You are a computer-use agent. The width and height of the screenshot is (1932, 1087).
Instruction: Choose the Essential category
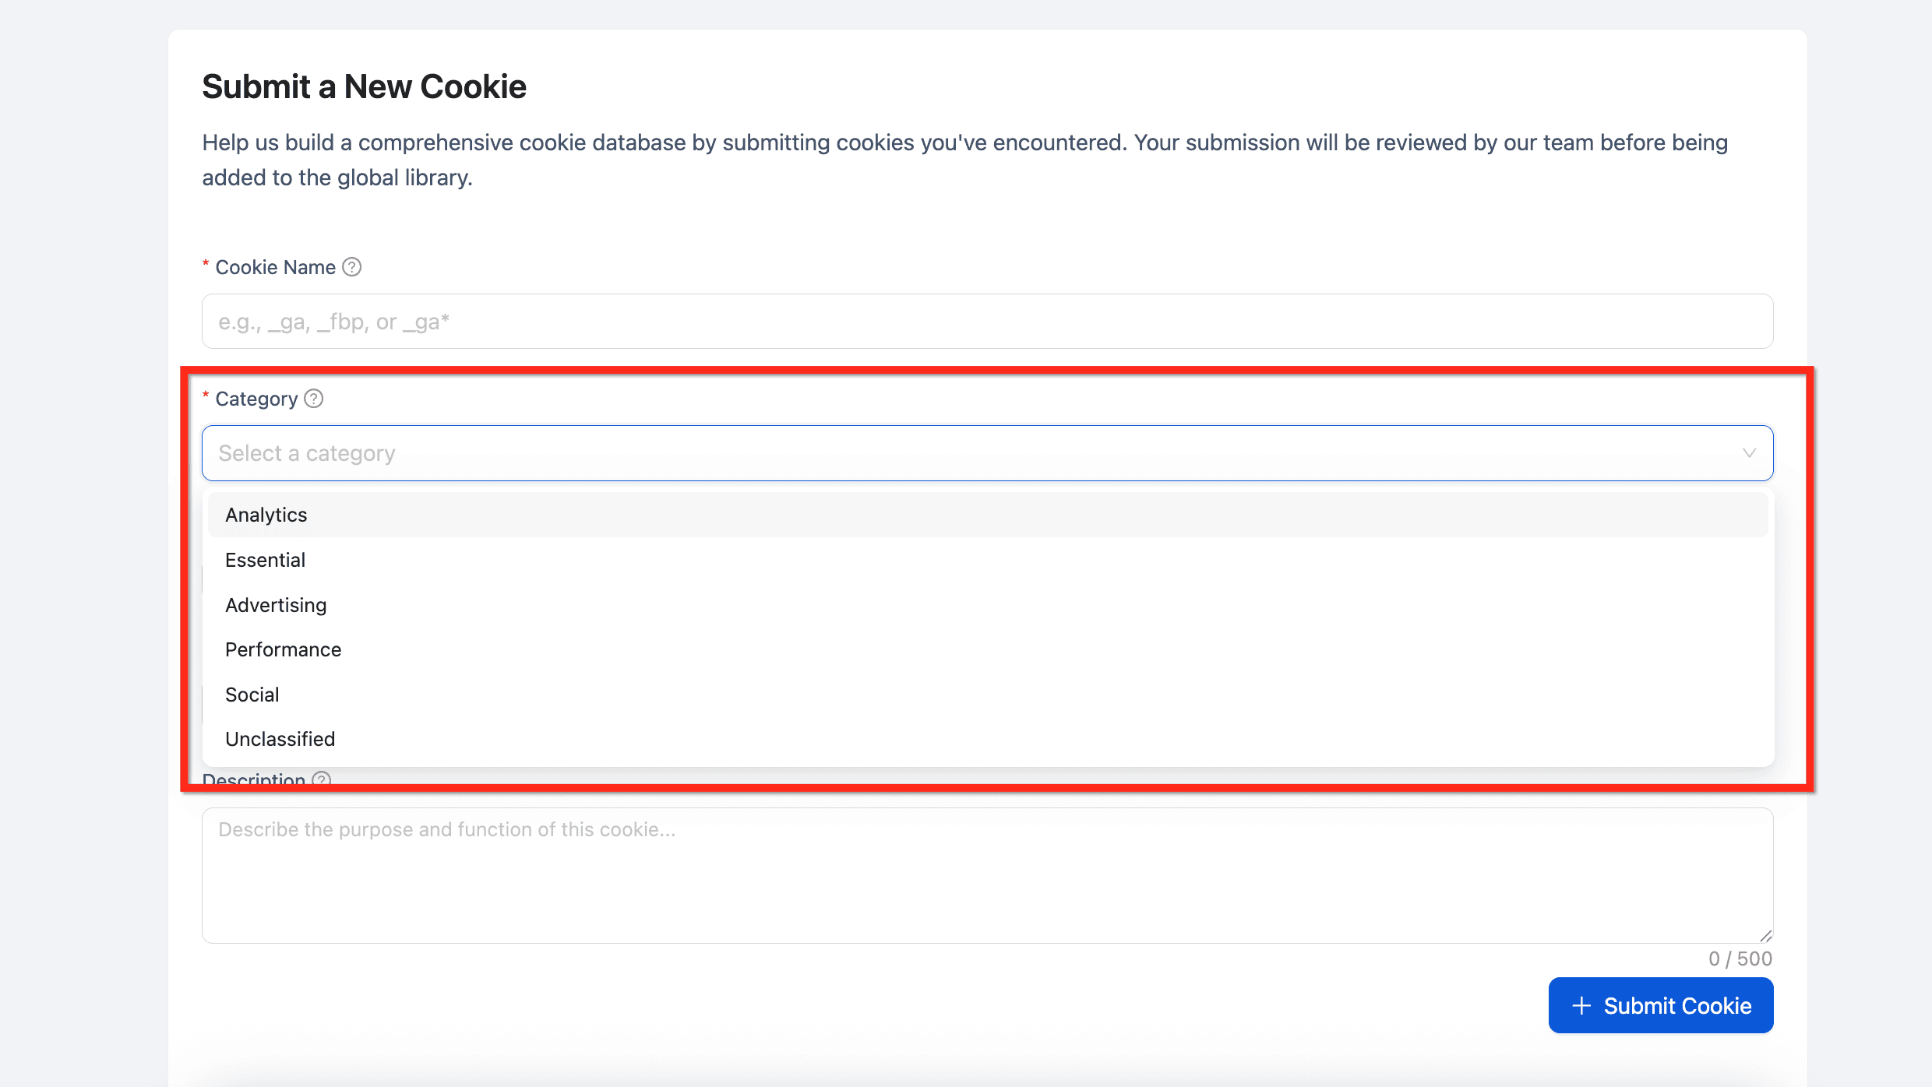click(265, 559)
